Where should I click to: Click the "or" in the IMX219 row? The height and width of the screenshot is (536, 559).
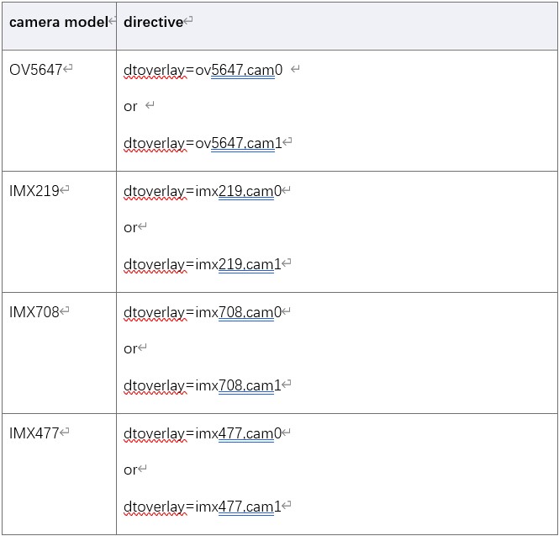pyautogui.click(x=130, y=228)
